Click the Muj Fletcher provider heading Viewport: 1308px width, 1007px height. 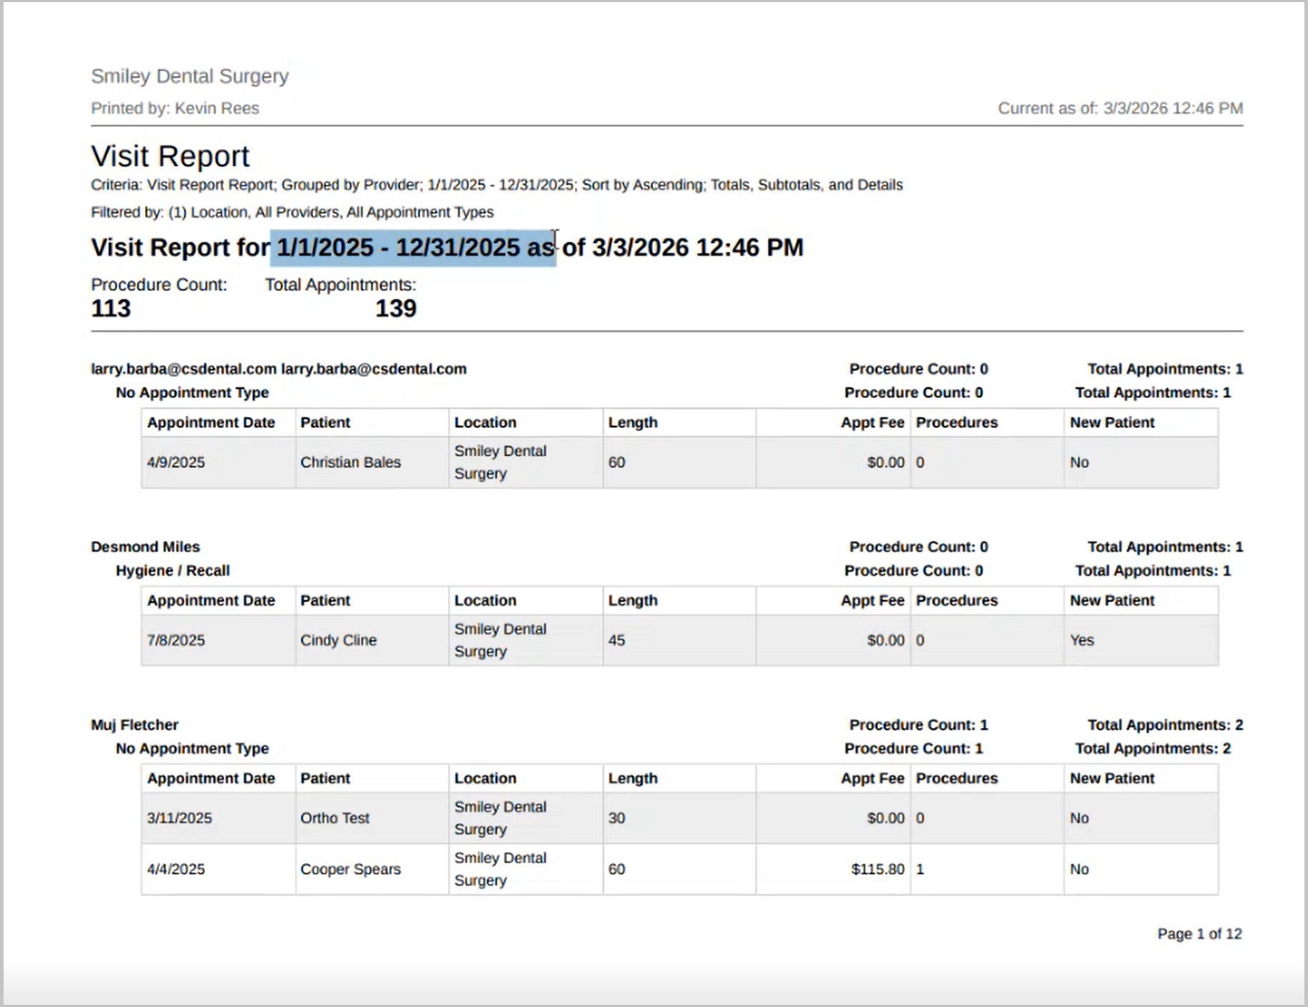[134, 724]
